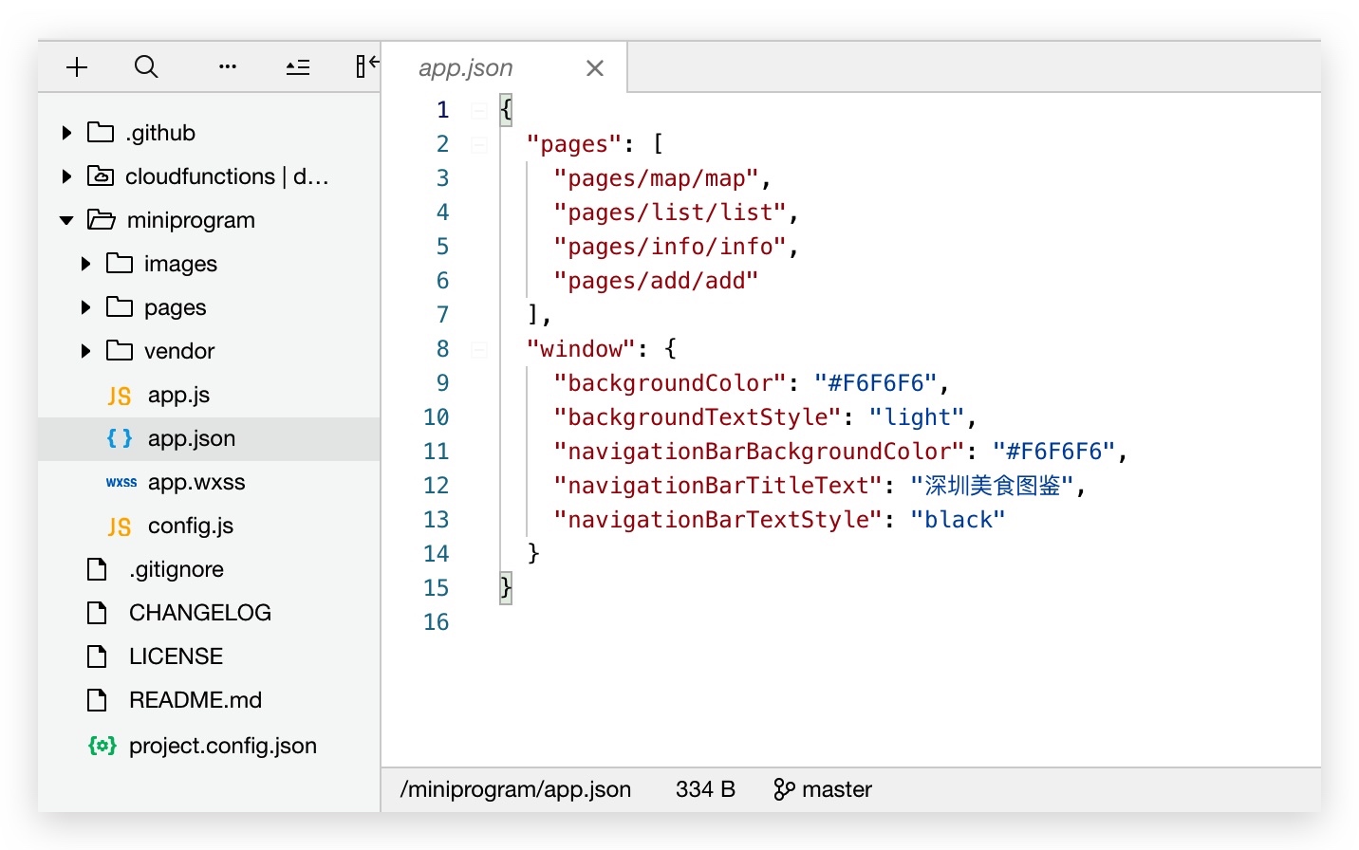This screenshot has width=1359, height=850.
Task: Click the "black" value on line 13
Action: [x=958, y=520]
